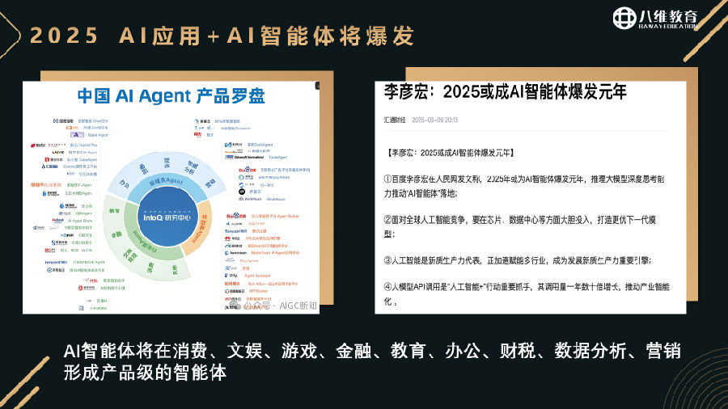
Task: Click the bottom line 形成产品级的智能体
Action: click(145, 373)
